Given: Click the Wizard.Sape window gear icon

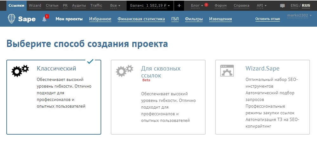Looking at the screenshot, I should coord(227,70).
